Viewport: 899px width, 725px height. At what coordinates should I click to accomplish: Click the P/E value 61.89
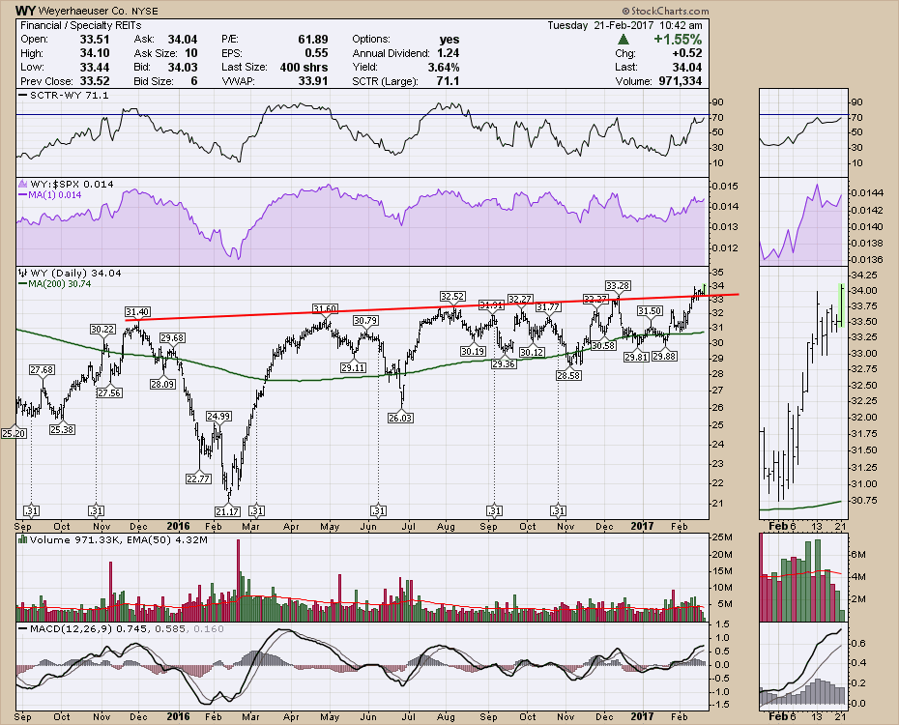tap(313, 39)
